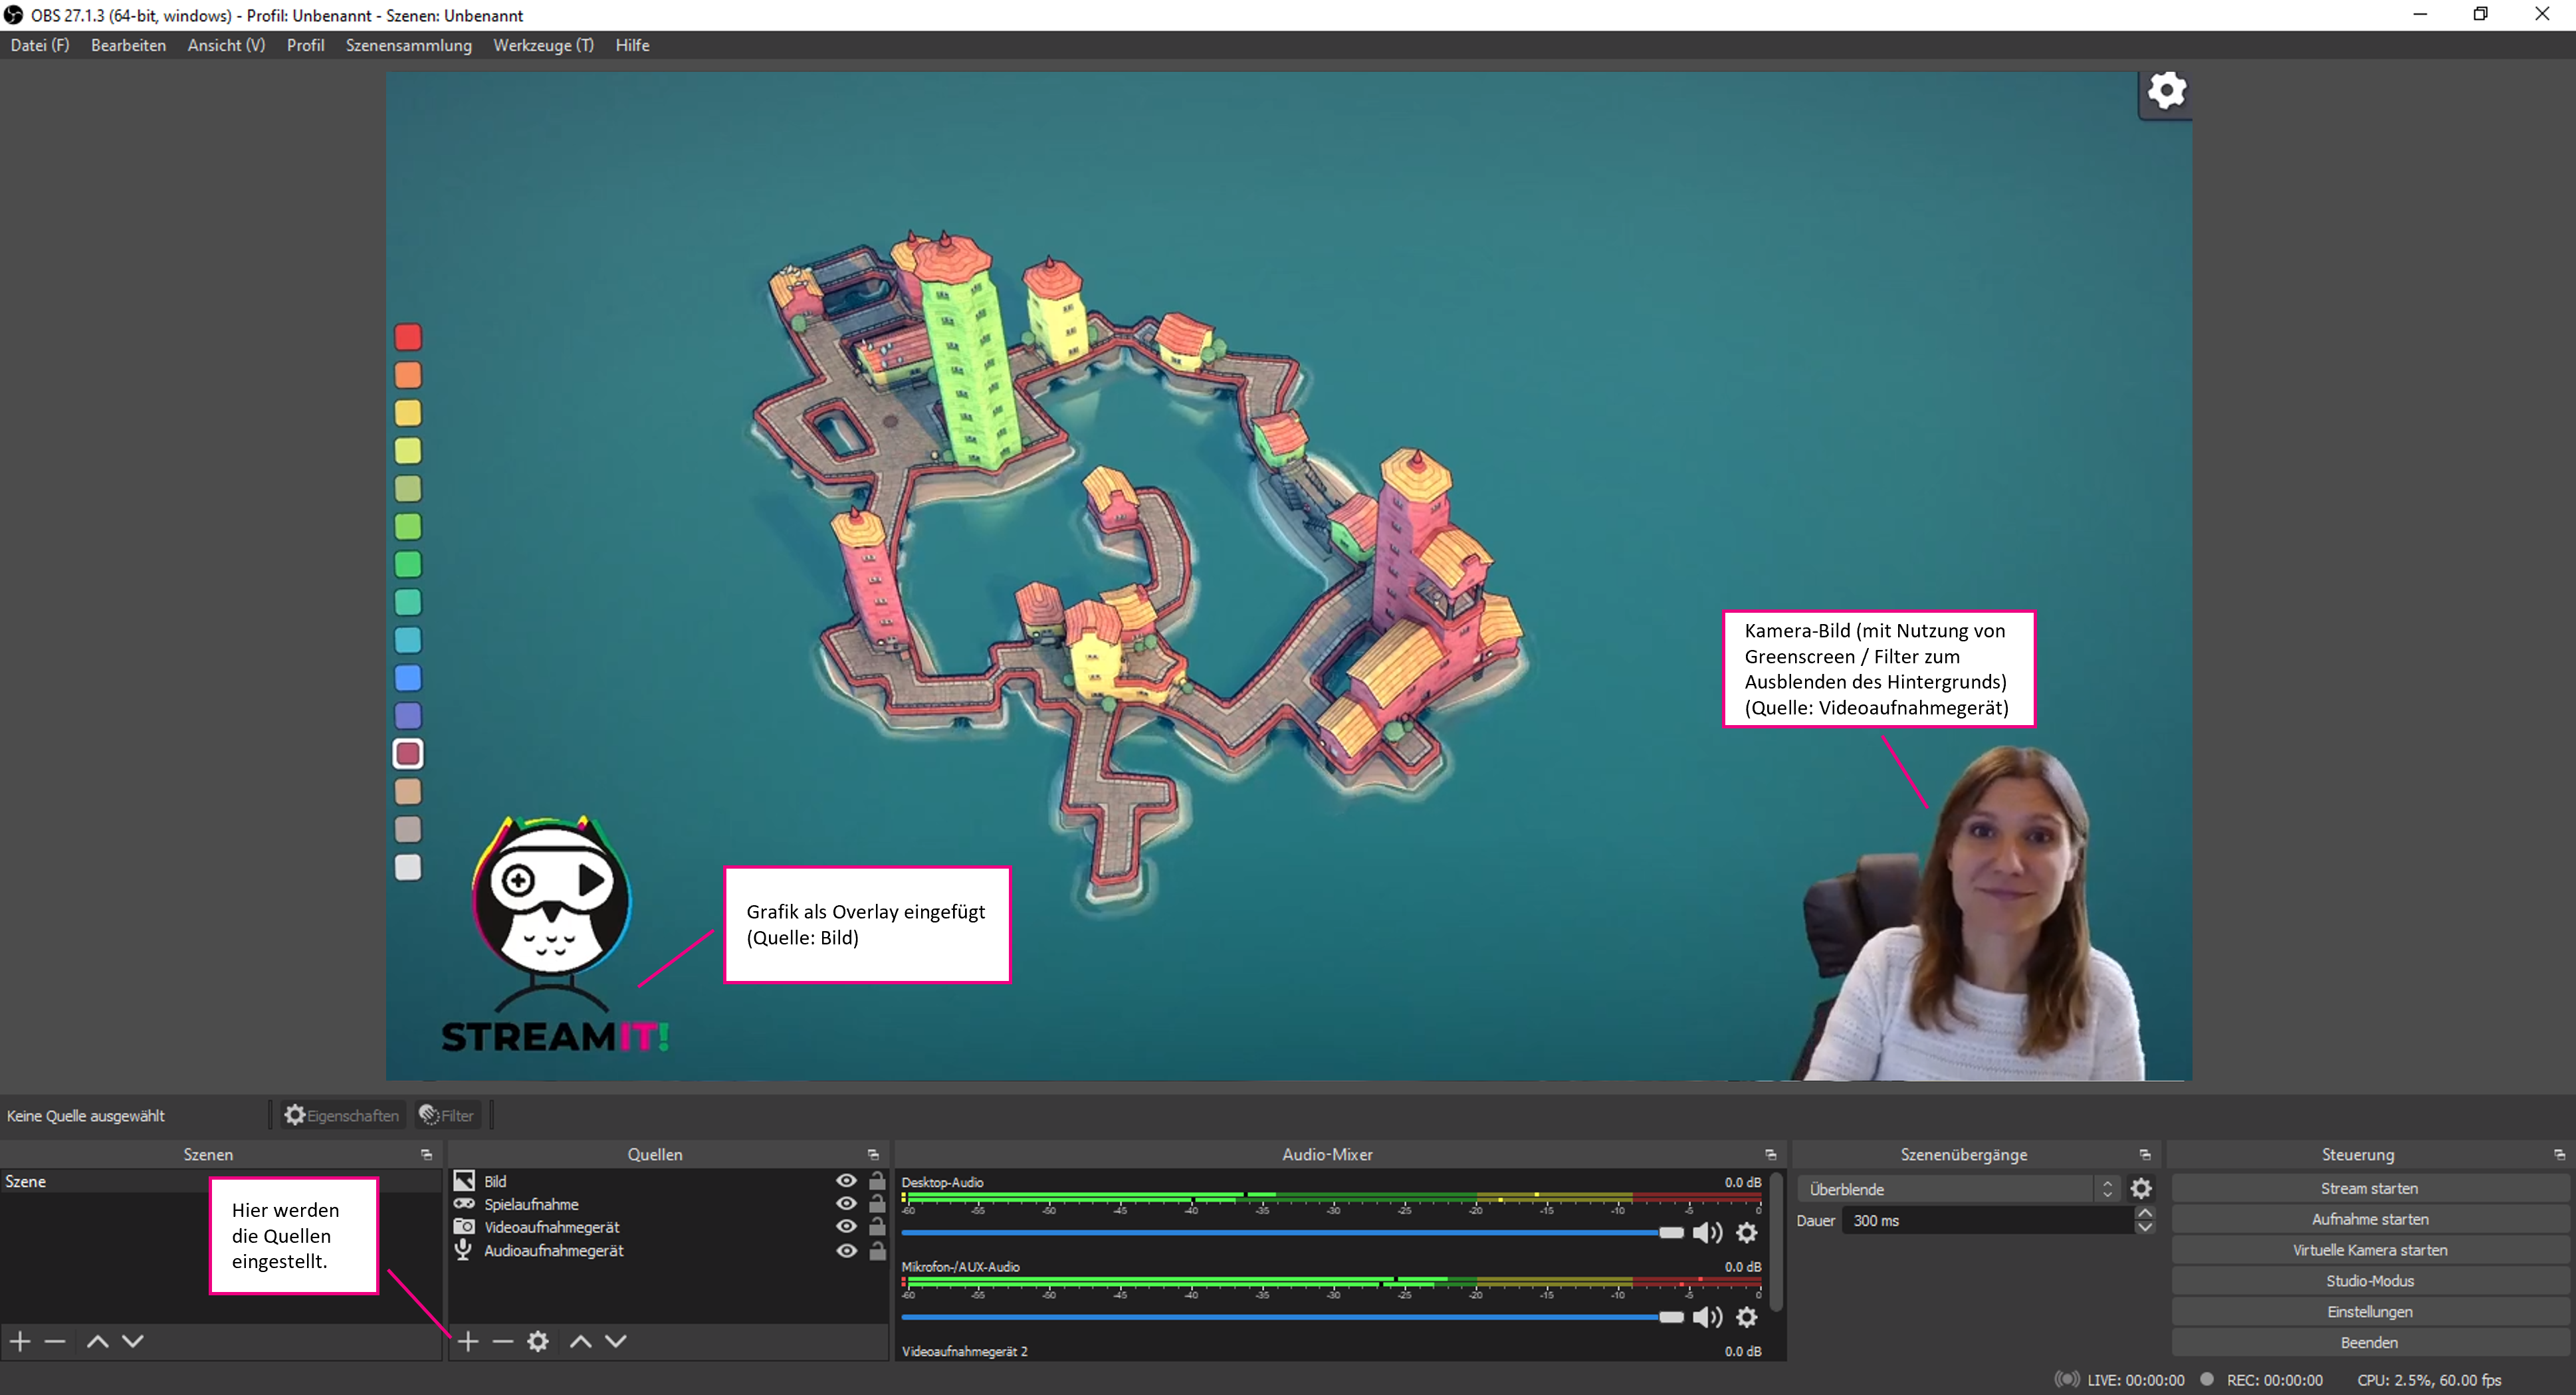Select the Videoaufnahmegerät source row
The height and width of the screenshot is (1395, 2576).
pos(668,1227)
